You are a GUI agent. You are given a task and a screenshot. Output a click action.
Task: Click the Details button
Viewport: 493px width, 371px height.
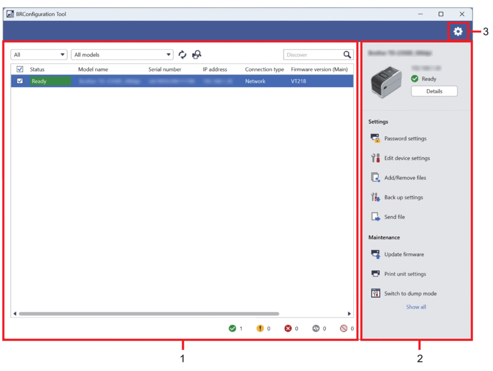coord(434,91)
